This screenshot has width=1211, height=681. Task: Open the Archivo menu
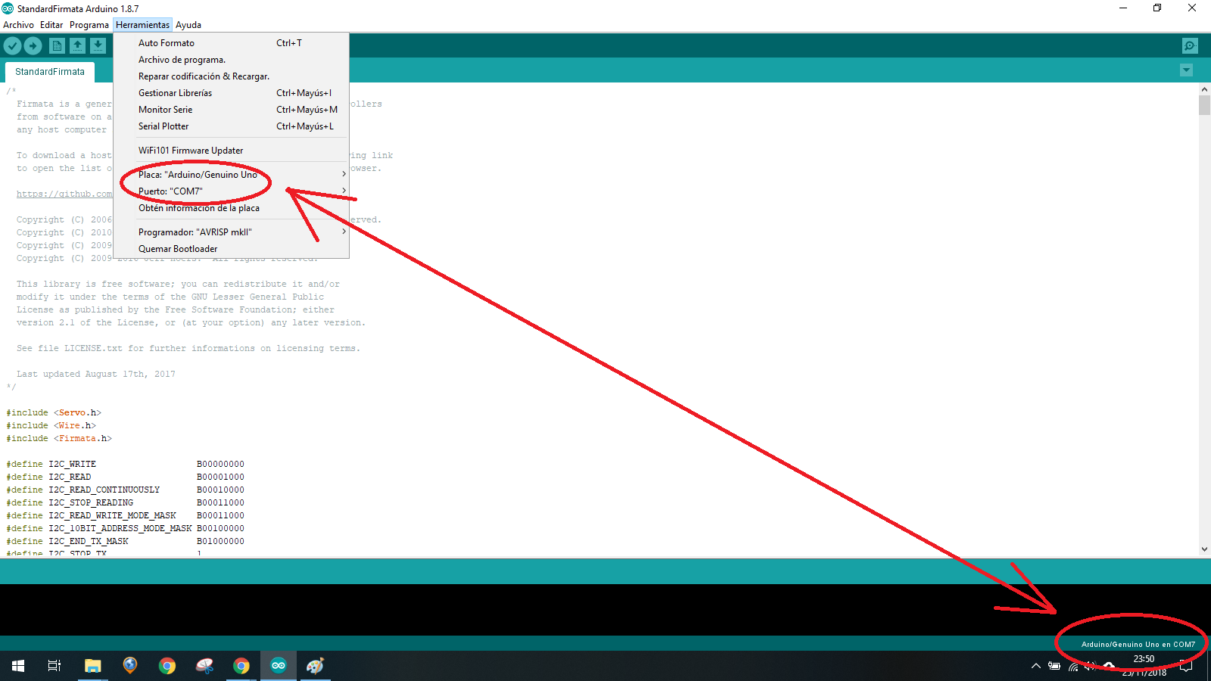pyautogui.click(x=17, y=24)
